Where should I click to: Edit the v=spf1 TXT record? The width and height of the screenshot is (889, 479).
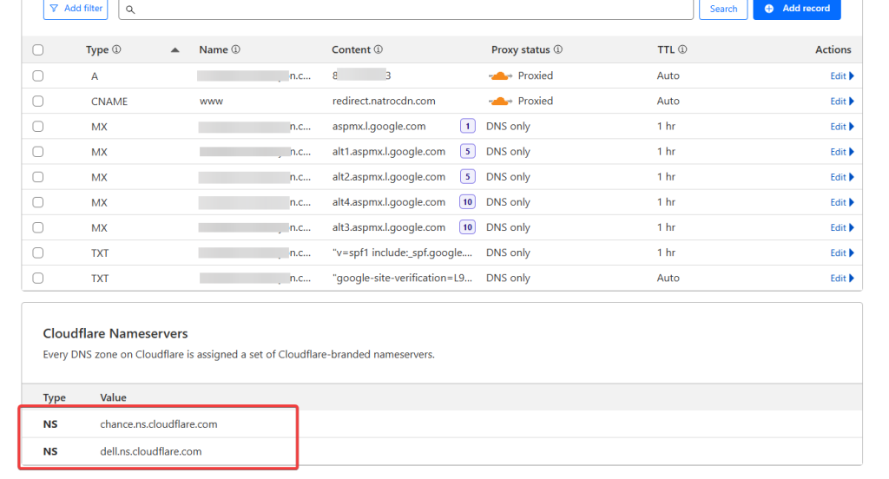click(842, 253)
